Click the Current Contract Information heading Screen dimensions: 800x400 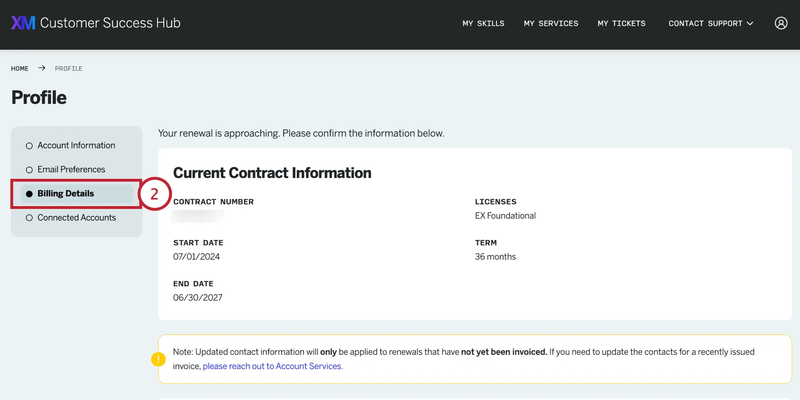pos(272,173)
